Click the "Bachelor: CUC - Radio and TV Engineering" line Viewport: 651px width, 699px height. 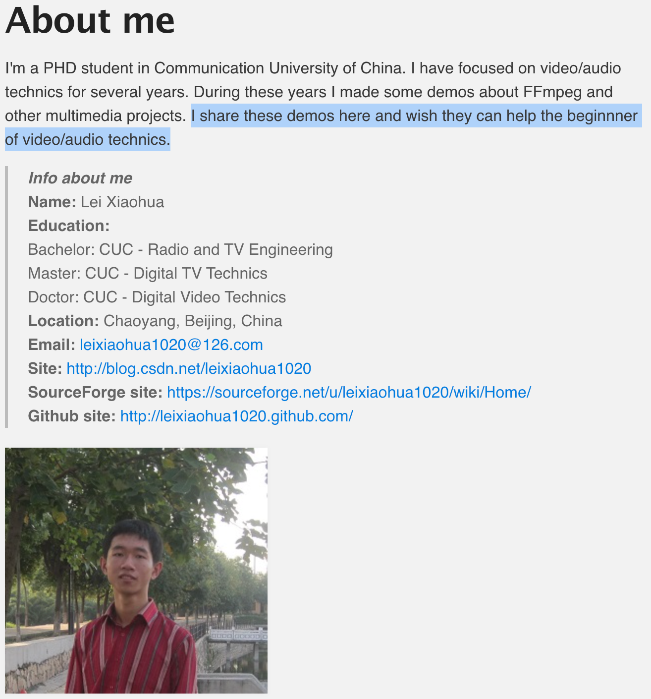[x=180, y=249]
